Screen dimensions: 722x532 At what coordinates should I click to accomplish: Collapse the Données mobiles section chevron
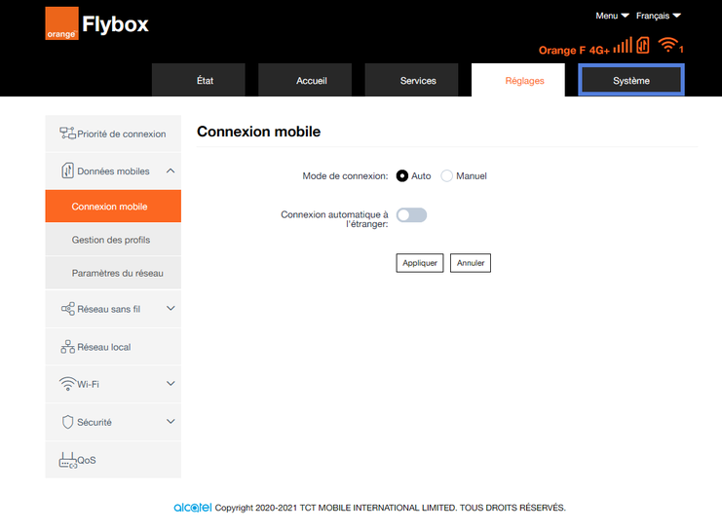click(x=171, y=171)
